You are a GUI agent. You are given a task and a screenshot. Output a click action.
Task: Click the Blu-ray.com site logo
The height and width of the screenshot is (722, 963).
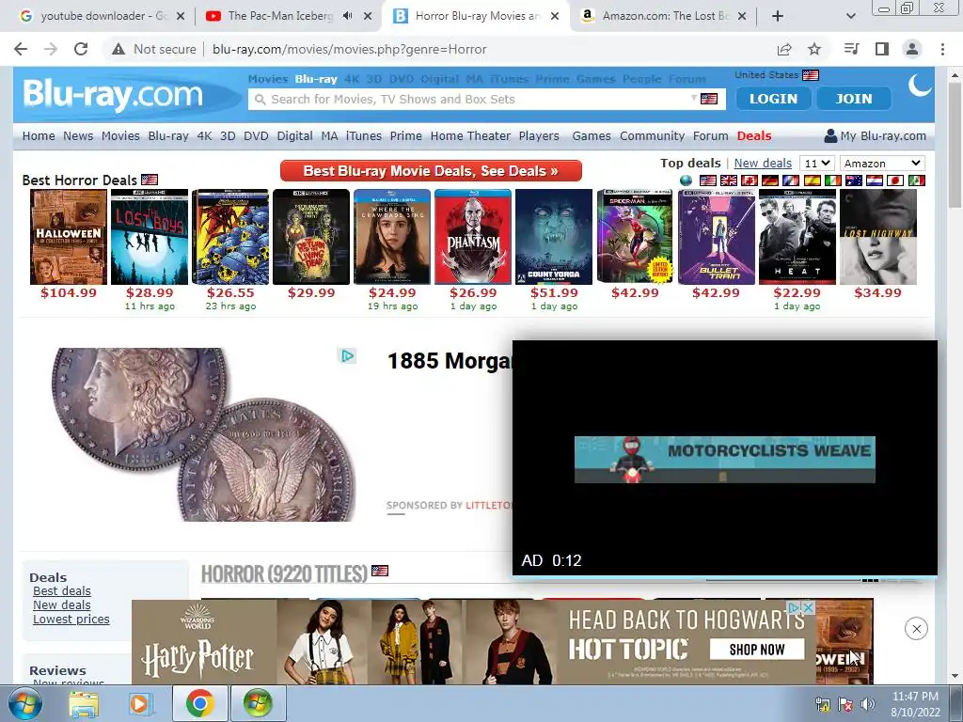[113, 95]
